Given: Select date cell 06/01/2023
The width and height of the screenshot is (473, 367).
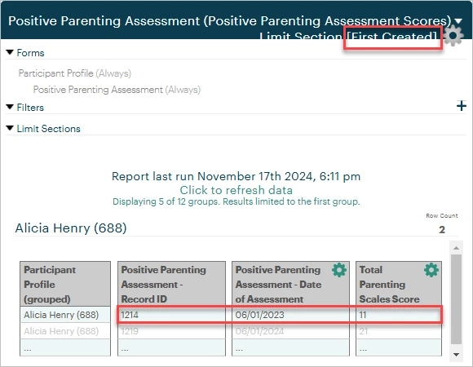Looking at the screenshot, I should coord(290,315).
